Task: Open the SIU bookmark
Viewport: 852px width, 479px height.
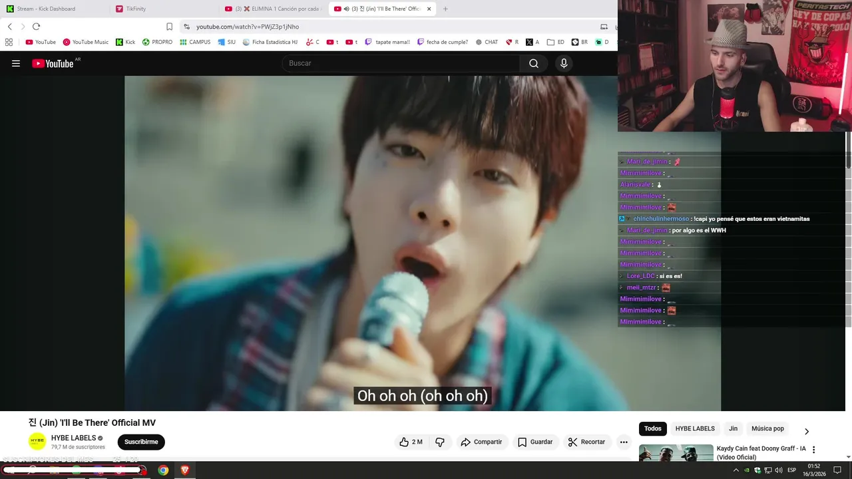Action: (226, 42)
